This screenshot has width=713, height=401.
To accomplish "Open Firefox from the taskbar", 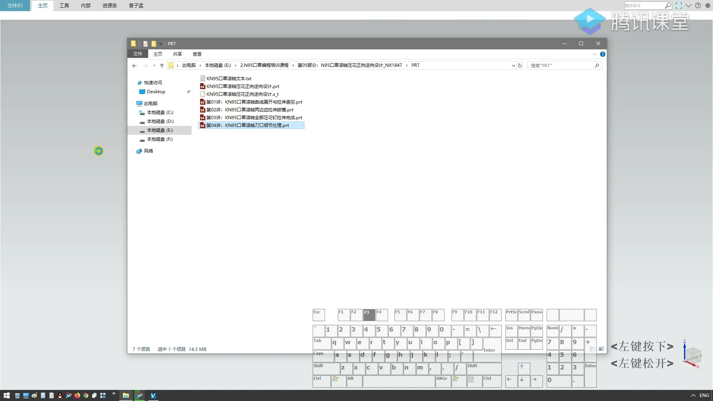I will [x=77, y=395].
